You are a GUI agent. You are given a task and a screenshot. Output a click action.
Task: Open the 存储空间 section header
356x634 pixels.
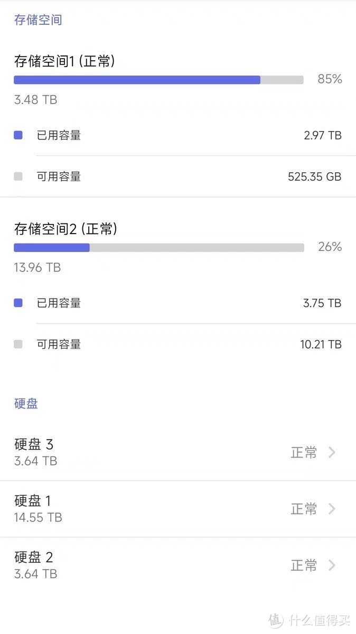click(37, 20)
